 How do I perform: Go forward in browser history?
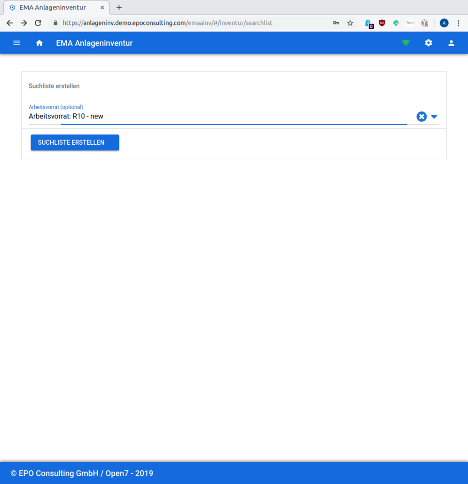[24, 23]
